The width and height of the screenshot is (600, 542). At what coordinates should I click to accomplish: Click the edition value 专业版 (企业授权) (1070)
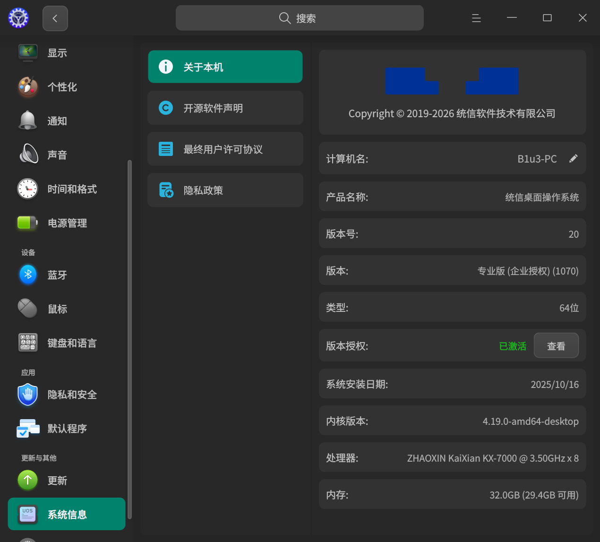(528, 271)
